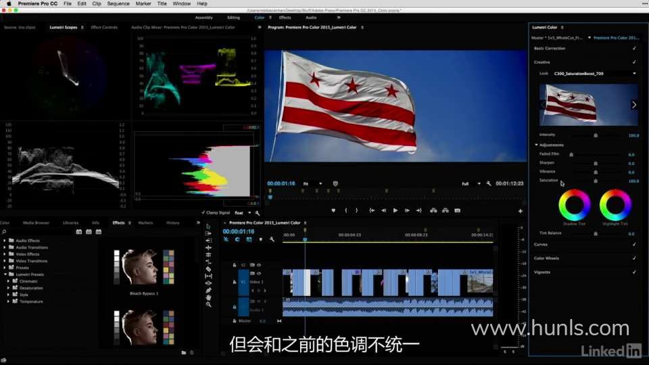649x365 pixels.
Task: Adjust the Intensity slider handle
Action: (596, 135)
